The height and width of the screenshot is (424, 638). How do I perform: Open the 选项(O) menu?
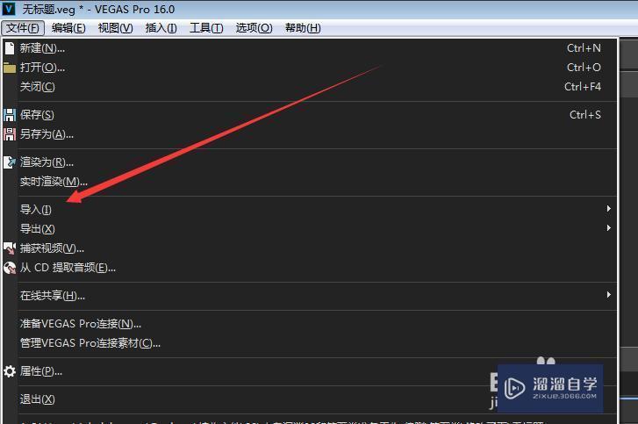254,28
